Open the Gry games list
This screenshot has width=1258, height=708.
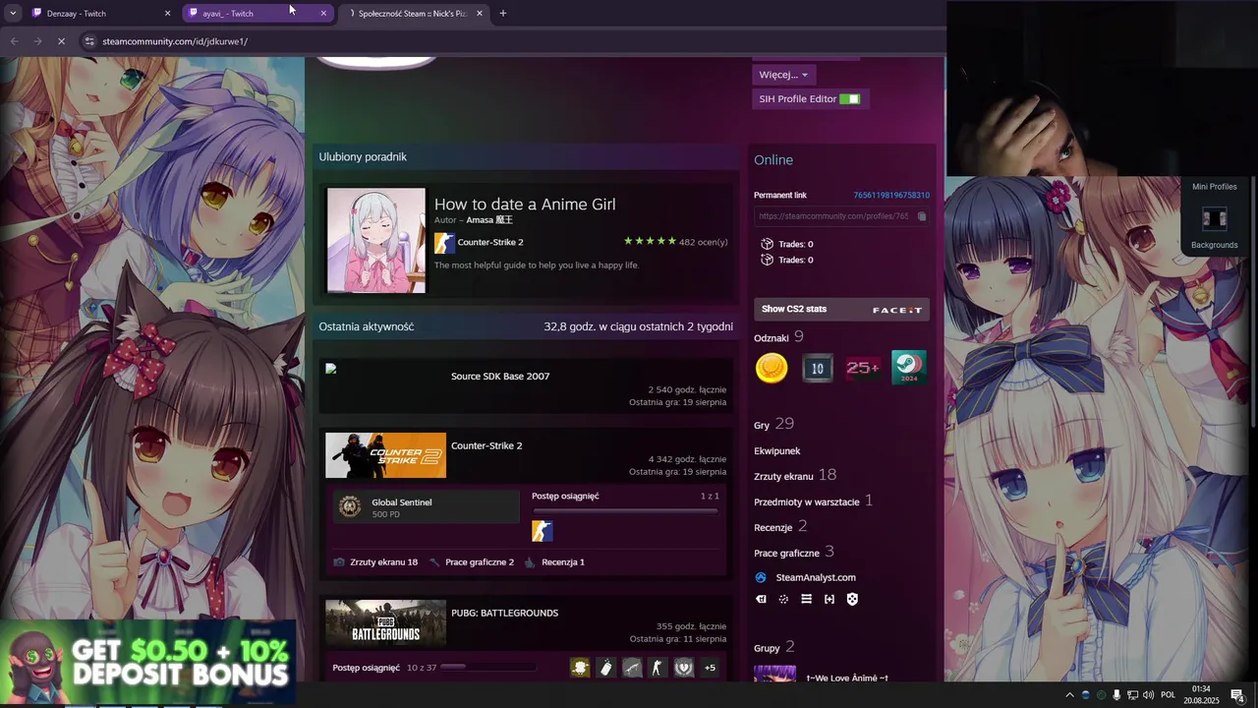(762, 426)
